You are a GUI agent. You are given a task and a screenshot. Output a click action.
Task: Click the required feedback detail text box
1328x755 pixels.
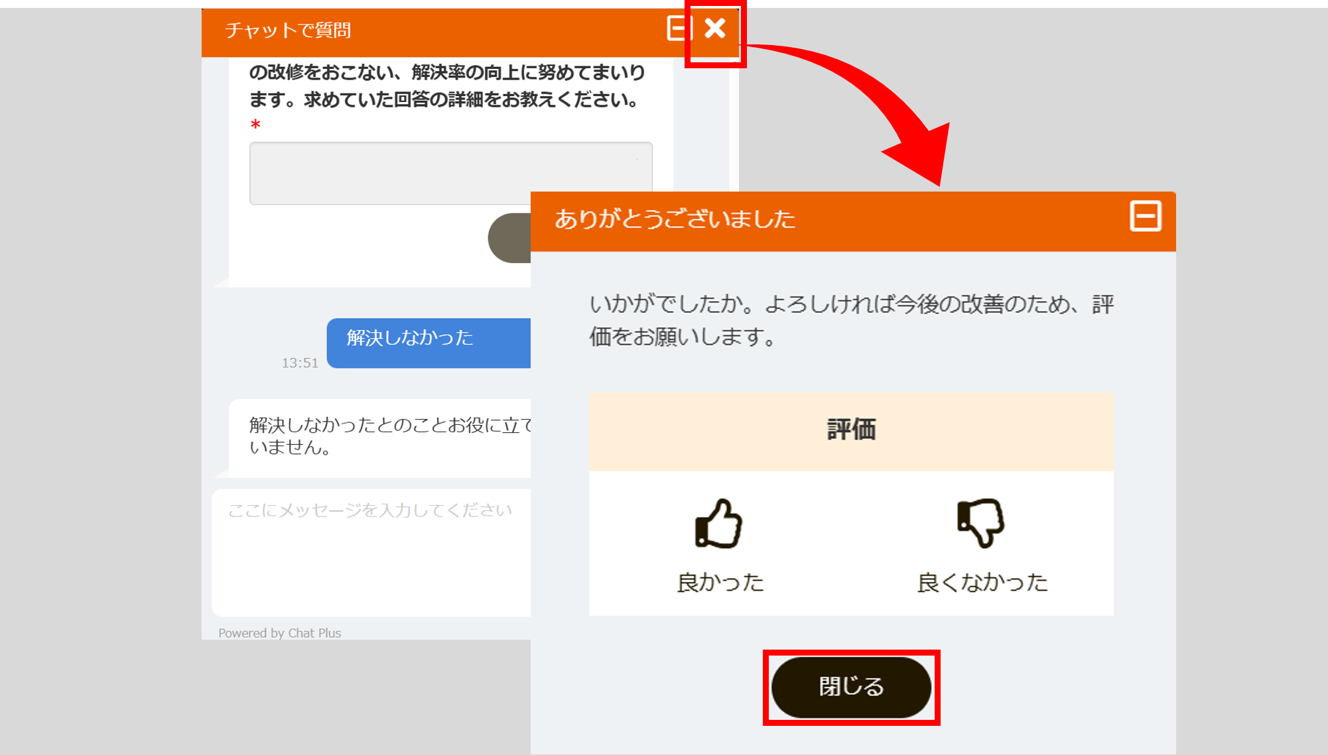451,173
